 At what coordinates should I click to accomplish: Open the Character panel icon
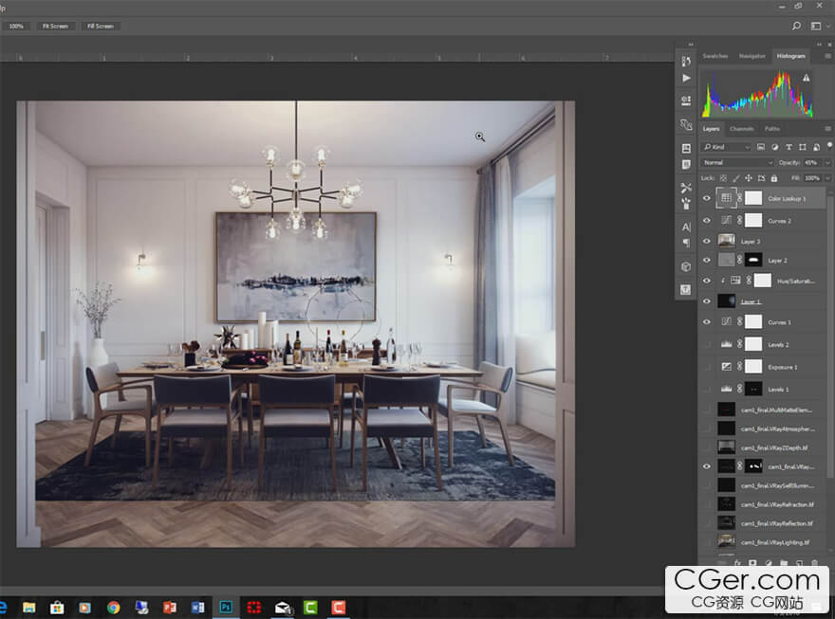pyautogui.click(x=686, y=228)
